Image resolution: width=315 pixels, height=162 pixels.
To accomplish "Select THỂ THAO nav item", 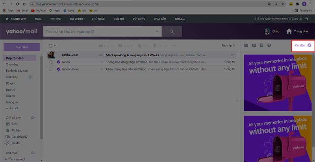I will coord(98,19).
